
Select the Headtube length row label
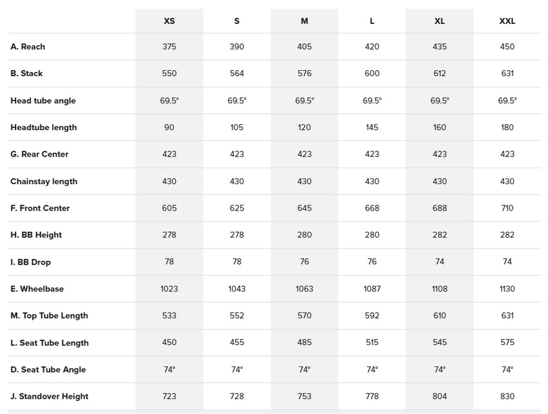[x=44, y=127]
